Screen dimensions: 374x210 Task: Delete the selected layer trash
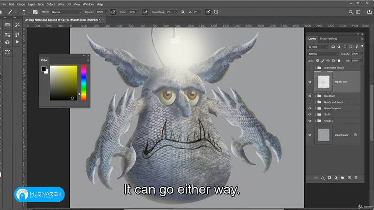click(356, 178)
